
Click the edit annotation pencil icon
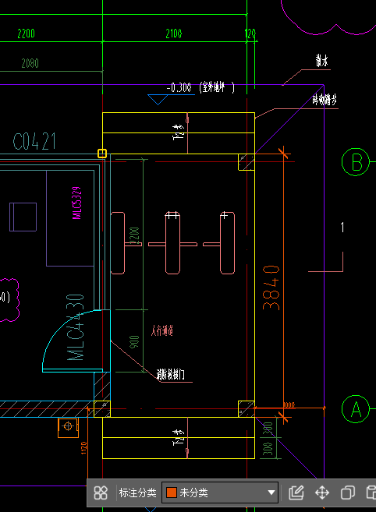[296, 493]
